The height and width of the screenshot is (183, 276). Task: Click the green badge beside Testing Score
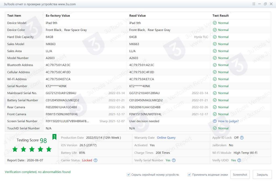coord(54,137)
